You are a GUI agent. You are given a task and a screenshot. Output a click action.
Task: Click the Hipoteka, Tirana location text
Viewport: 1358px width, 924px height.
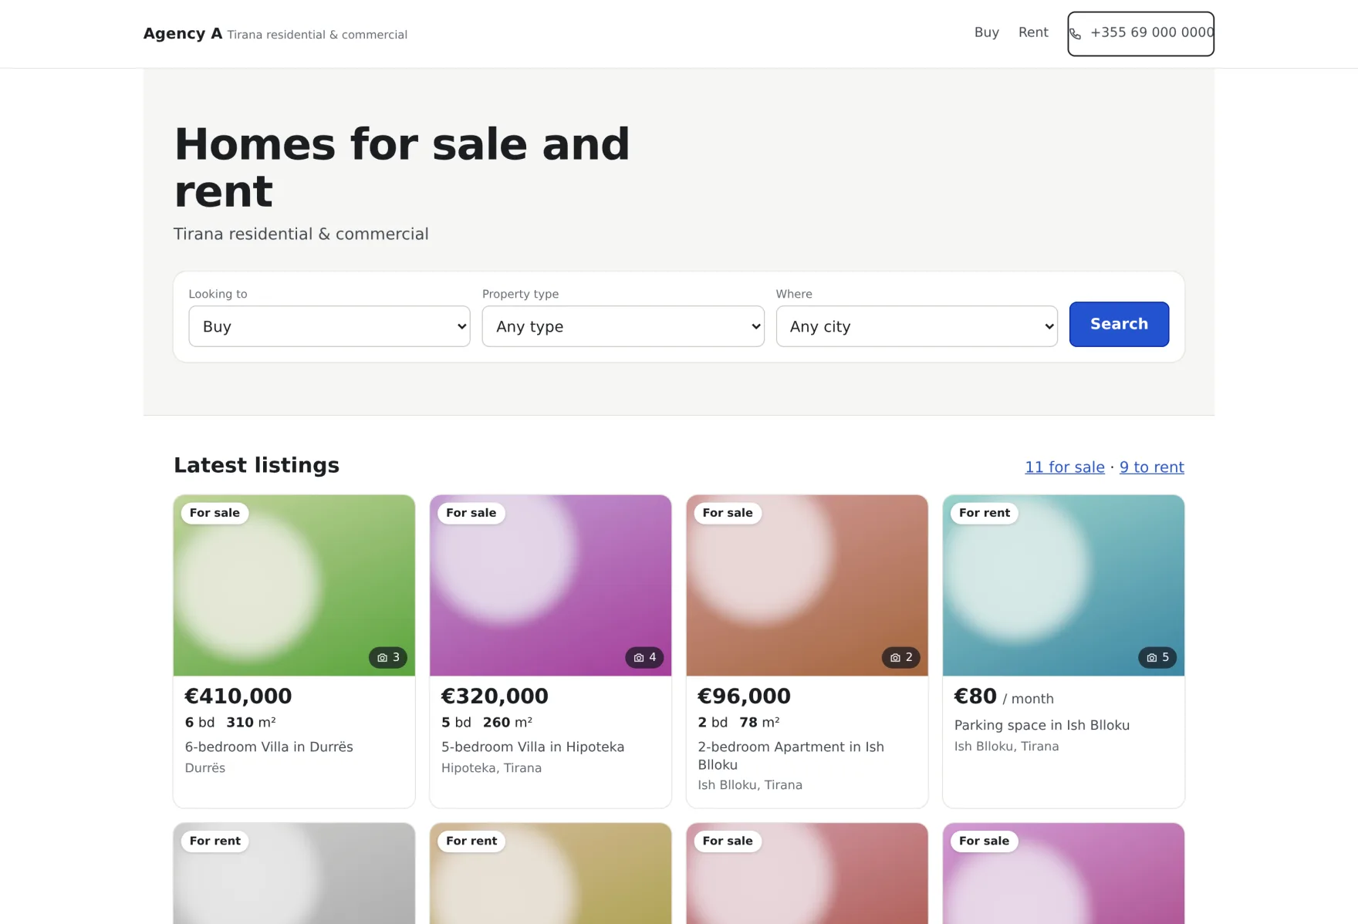coord(492,768)
